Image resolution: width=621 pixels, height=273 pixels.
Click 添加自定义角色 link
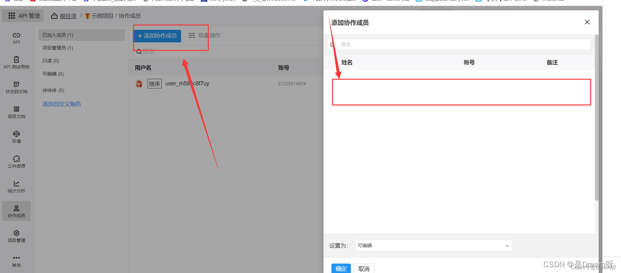(x=62, y=104)
